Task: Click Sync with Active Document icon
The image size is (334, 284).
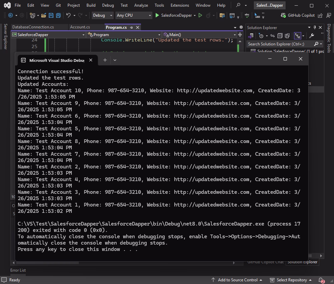Action: point(273,36)
